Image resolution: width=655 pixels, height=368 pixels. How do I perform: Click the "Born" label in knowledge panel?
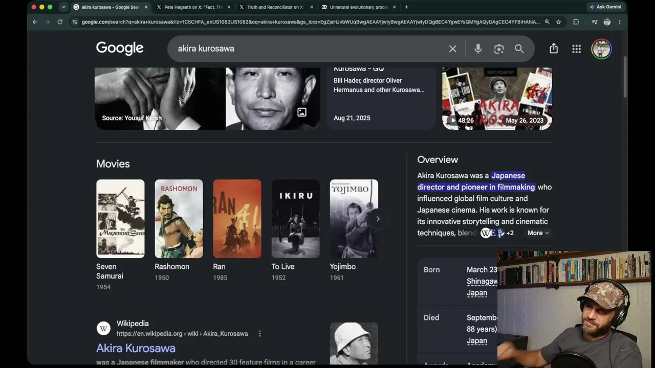click(431, 270)
